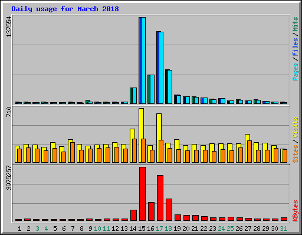
Task: Click the day 17 yellow visits bar
Action: tap(159, 126)
